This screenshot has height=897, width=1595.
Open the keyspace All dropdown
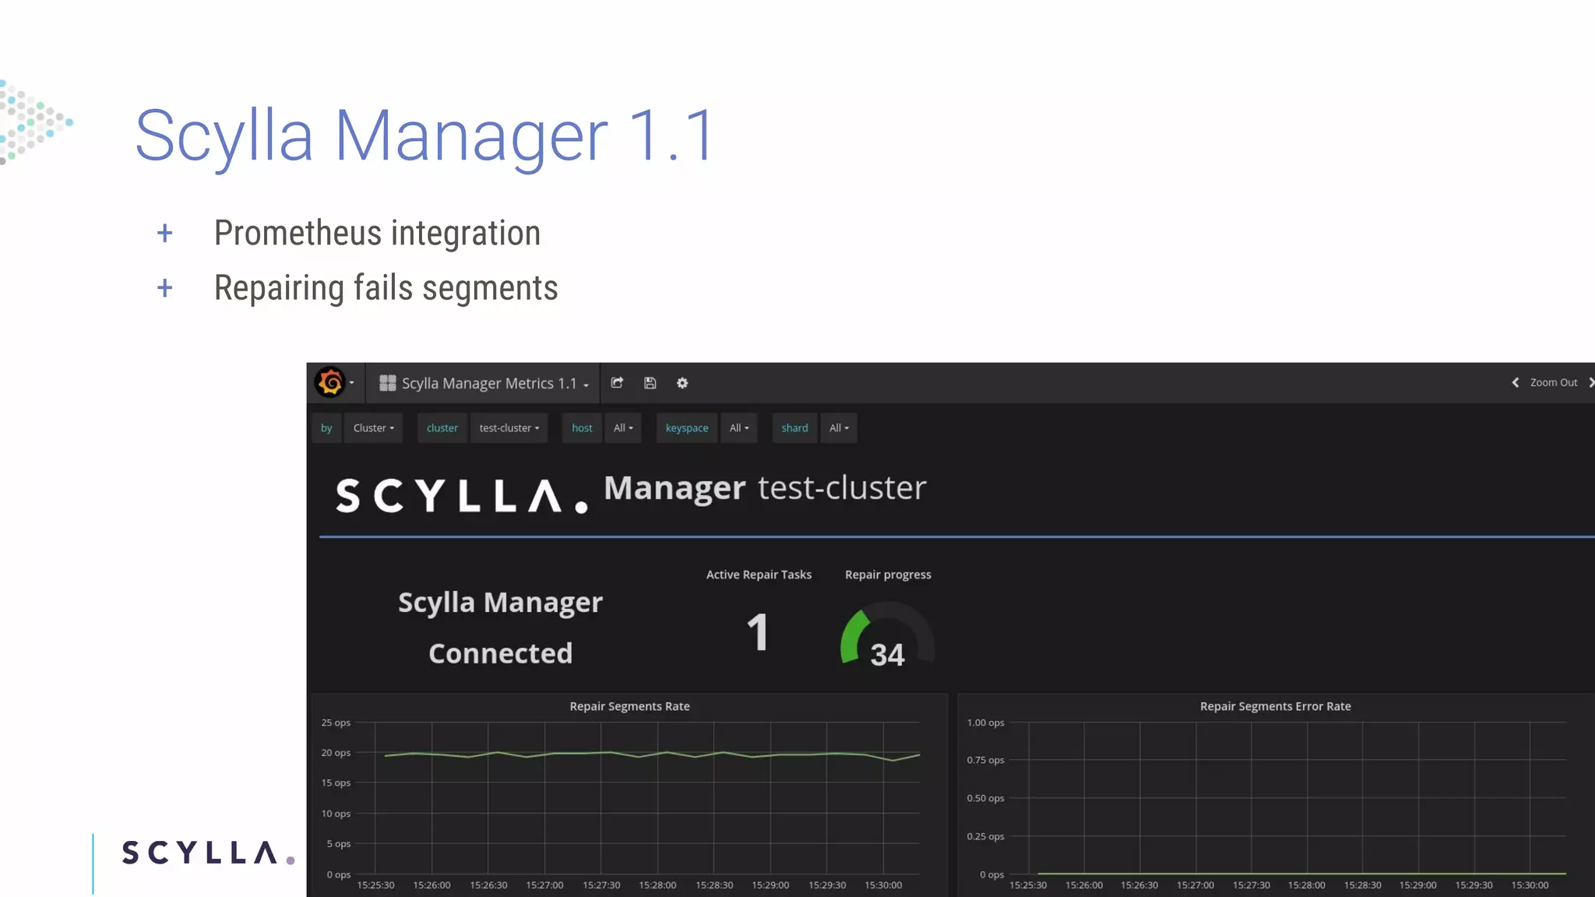(x=739, y=427)
